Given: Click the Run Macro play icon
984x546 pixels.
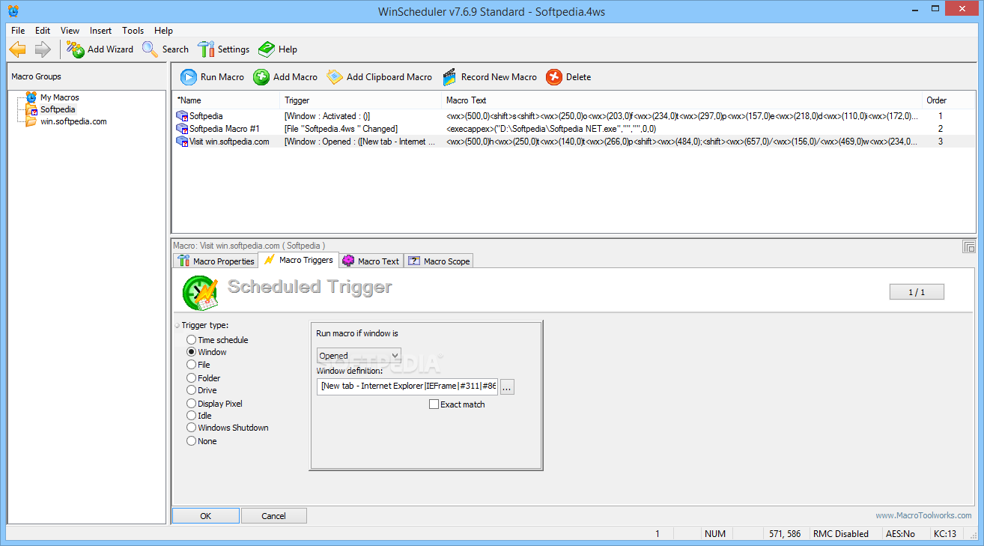Looking at the screenshot, I should click(189, 77).
